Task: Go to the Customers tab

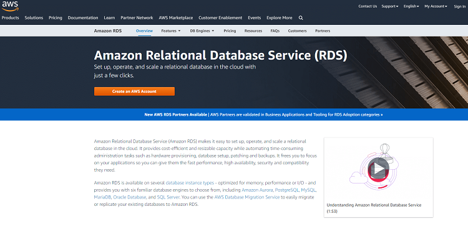Action: coord(297,30)
